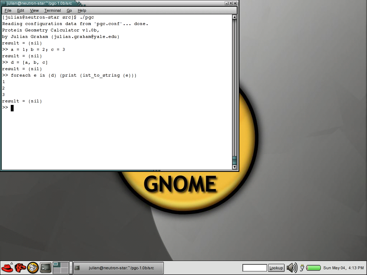Close the terminal window
The height and width of the screenshot is (275, 367).
[x=235, y=3]
